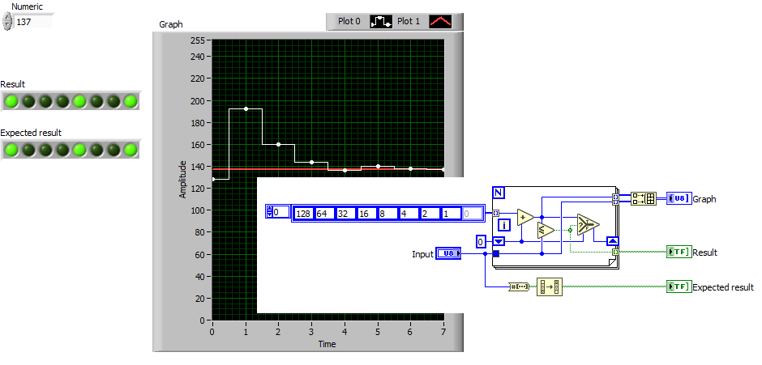Click the Plot 0 data point at time 1

(x=246, y=108)
